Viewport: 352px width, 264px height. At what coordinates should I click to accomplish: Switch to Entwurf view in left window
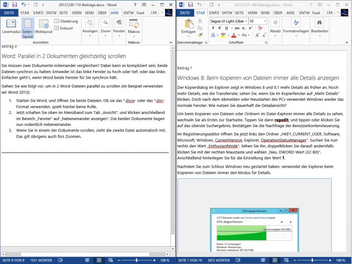click(63, 28)
